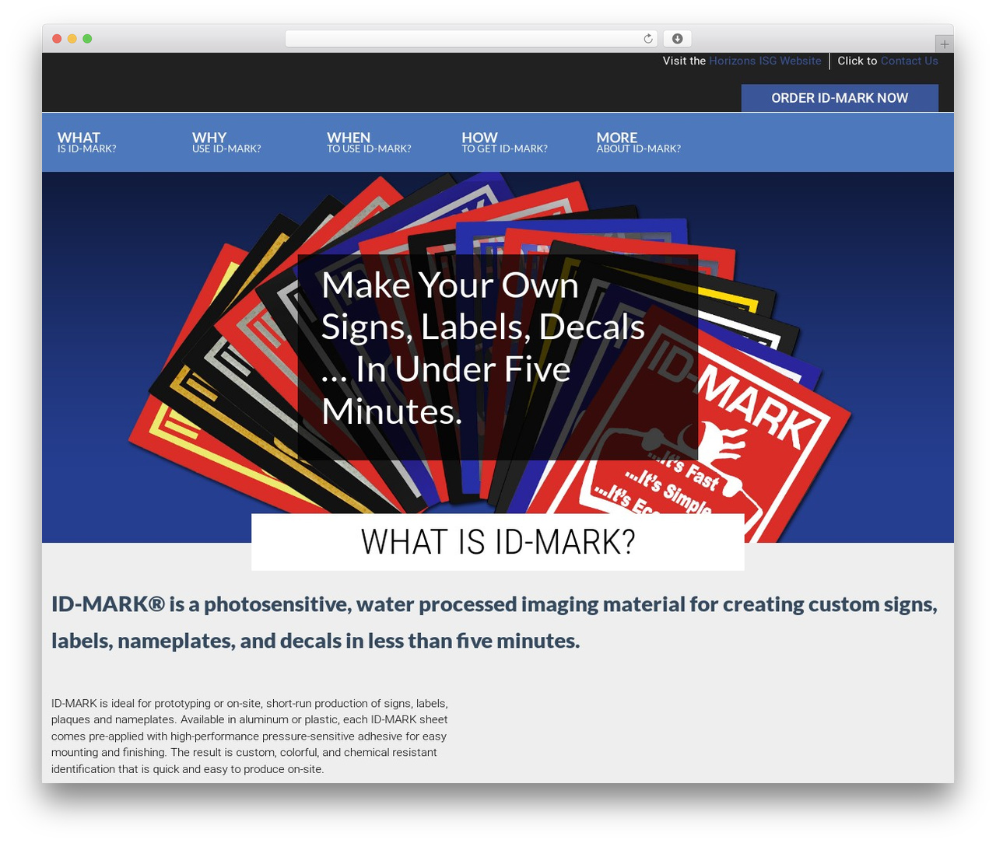Close the browser window with red button
996x843 pixels.
57,39
